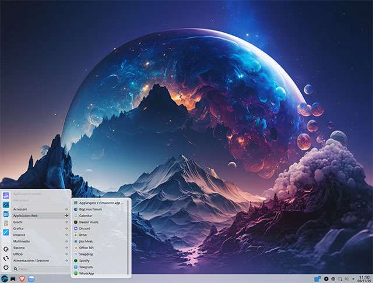Image resolution: width=373 pixels, height=283 pixels.
Task: Click the WhatsApp icon in submenu
Action: point(76,273)
